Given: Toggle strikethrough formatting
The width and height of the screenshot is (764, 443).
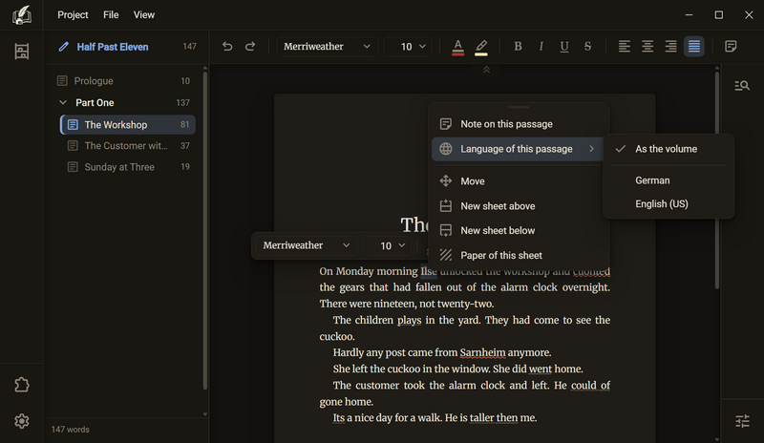Looking at the screenshot, I should pyautogui.click(x=587, y=46).
